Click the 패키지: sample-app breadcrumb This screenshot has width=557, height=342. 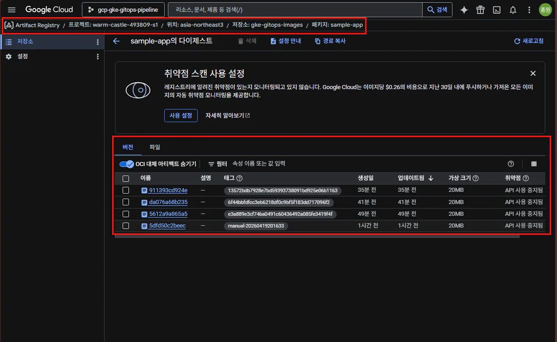click(337, 25)
